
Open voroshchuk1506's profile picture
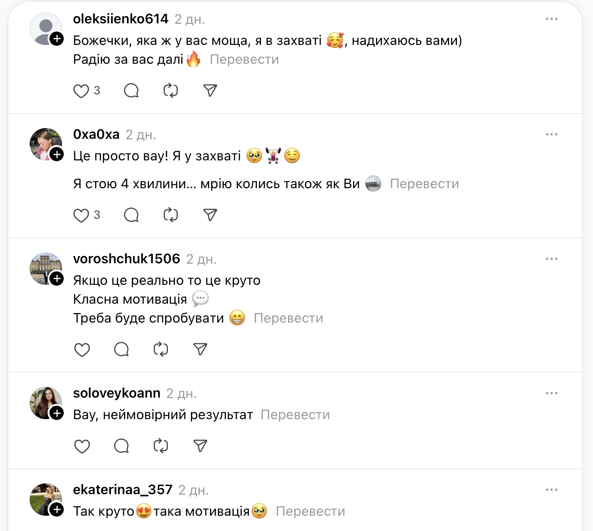[44, 268]
